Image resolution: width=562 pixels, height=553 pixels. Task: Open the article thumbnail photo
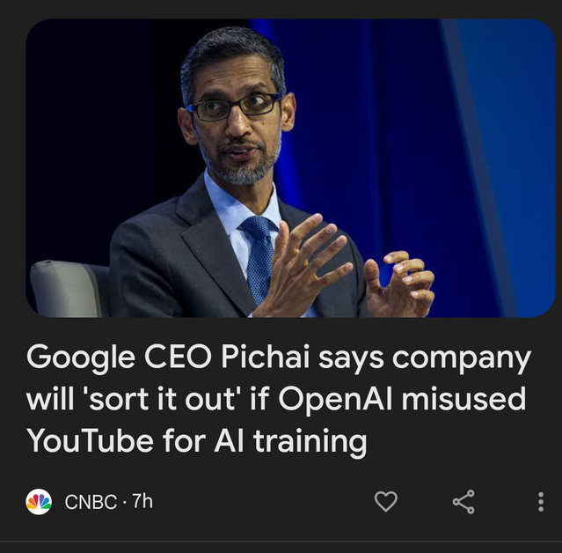pos(290,168)
